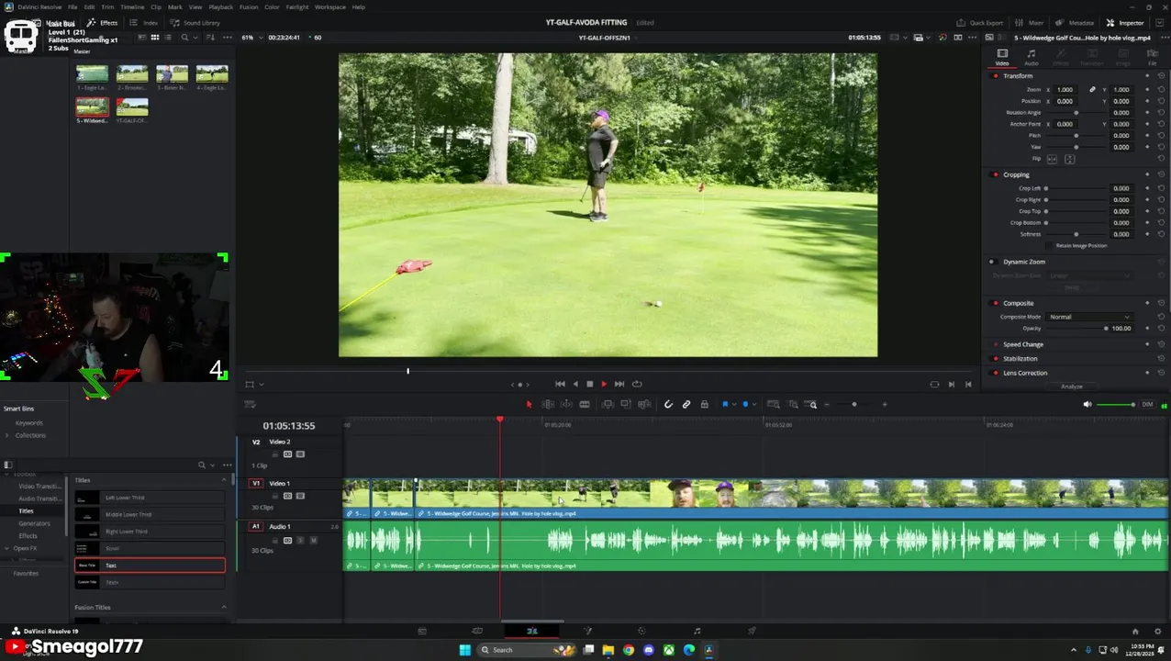Screen dimensions: 1171x661
Task: Click Analyze in Lens Correction
Action: [1071, 387]
